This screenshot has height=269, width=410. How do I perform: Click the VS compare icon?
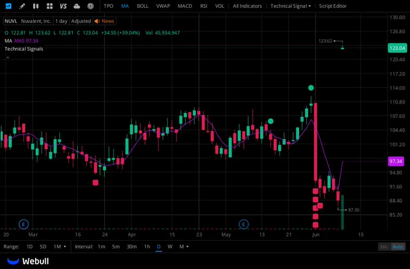[x=63, y=6]
